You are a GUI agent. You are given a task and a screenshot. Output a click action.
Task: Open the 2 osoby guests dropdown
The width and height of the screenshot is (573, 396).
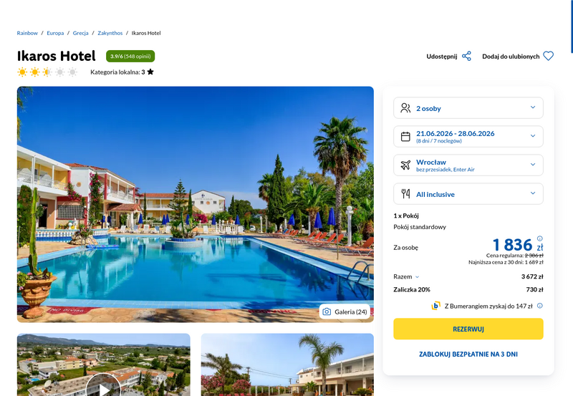coord(468,108)
